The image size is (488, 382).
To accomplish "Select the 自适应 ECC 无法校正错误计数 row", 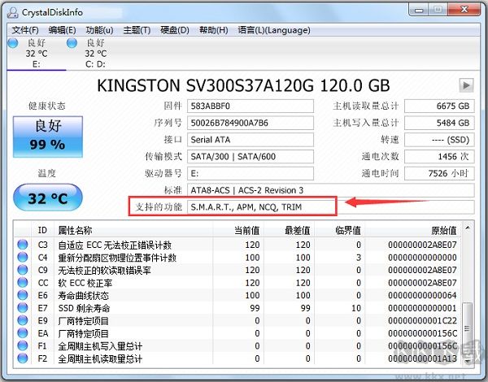I will coord(237,245).
